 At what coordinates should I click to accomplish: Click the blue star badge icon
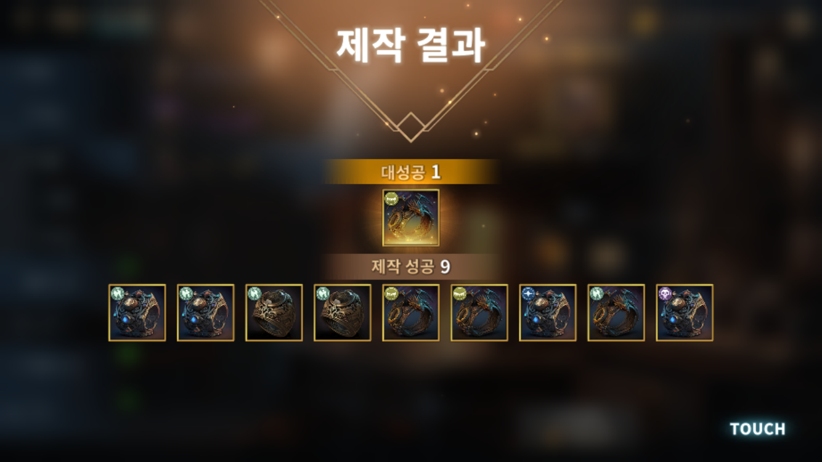coord(529,293)
